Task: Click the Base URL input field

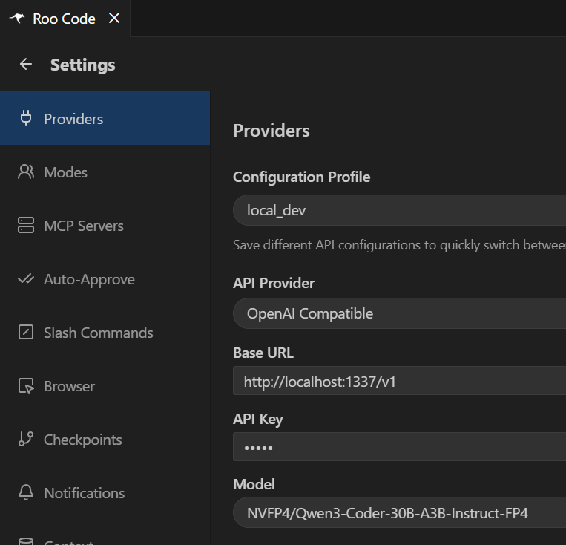Action: 399,381
